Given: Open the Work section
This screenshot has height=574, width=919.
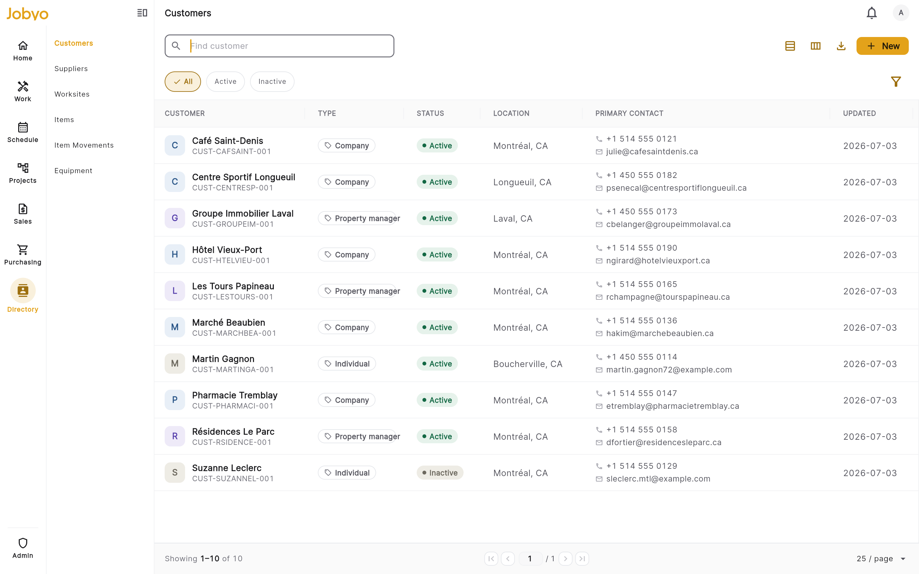Looking at the screenshot, I should (x=23, y=92).
